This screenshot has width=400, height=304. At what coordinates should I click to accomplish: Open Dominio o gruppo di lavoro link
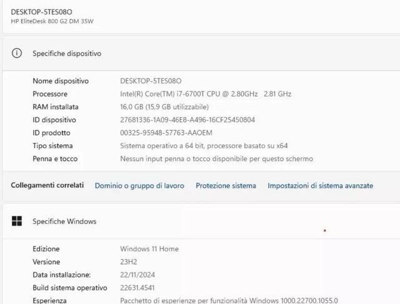point(139,186)
